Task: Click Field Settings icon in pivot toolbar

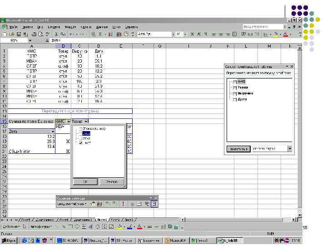Action: (148, 204)
